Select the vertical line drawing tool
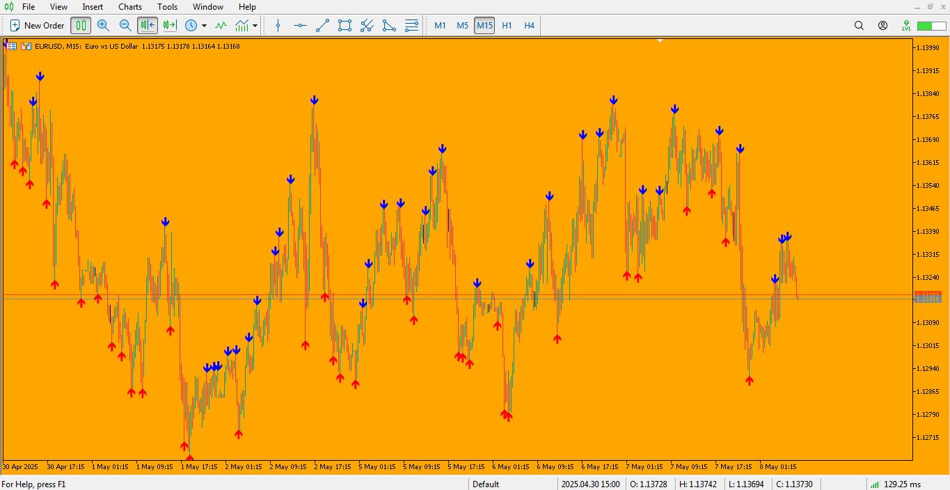 [x=278, y=26]
